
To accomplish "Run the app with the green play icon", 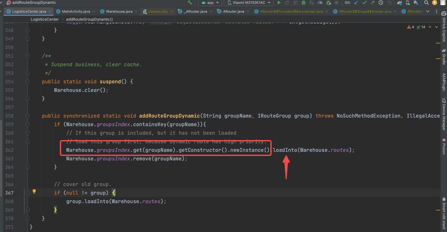I will [x=279, y=3].
